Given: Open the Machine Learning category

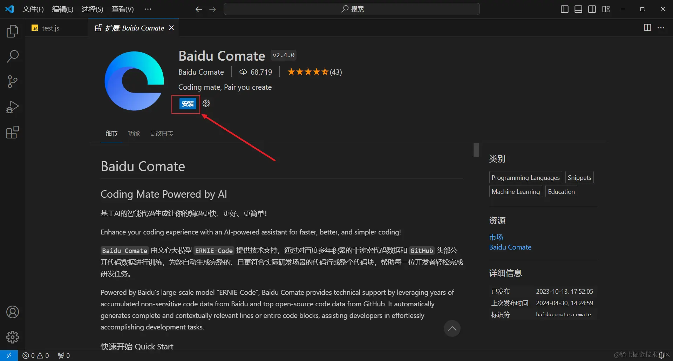Looking at the screenshot, I should click(516, 192).
